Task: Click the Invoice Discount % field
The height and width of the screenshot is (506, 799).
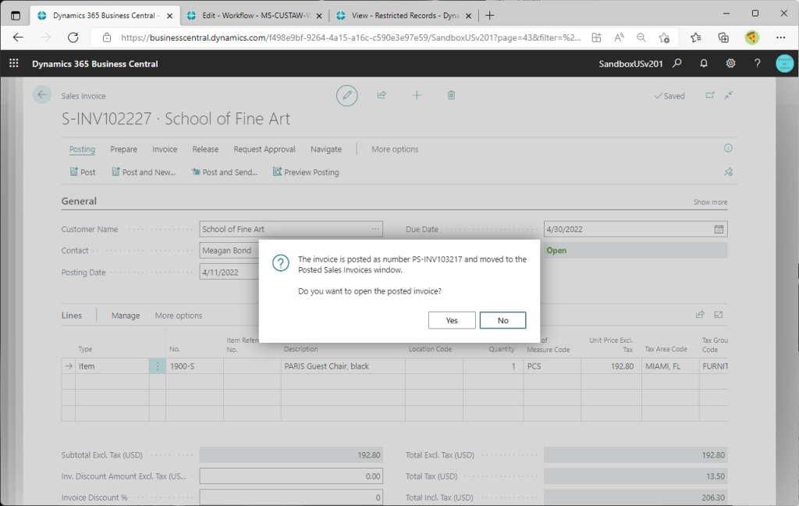Action: [291, 497]
